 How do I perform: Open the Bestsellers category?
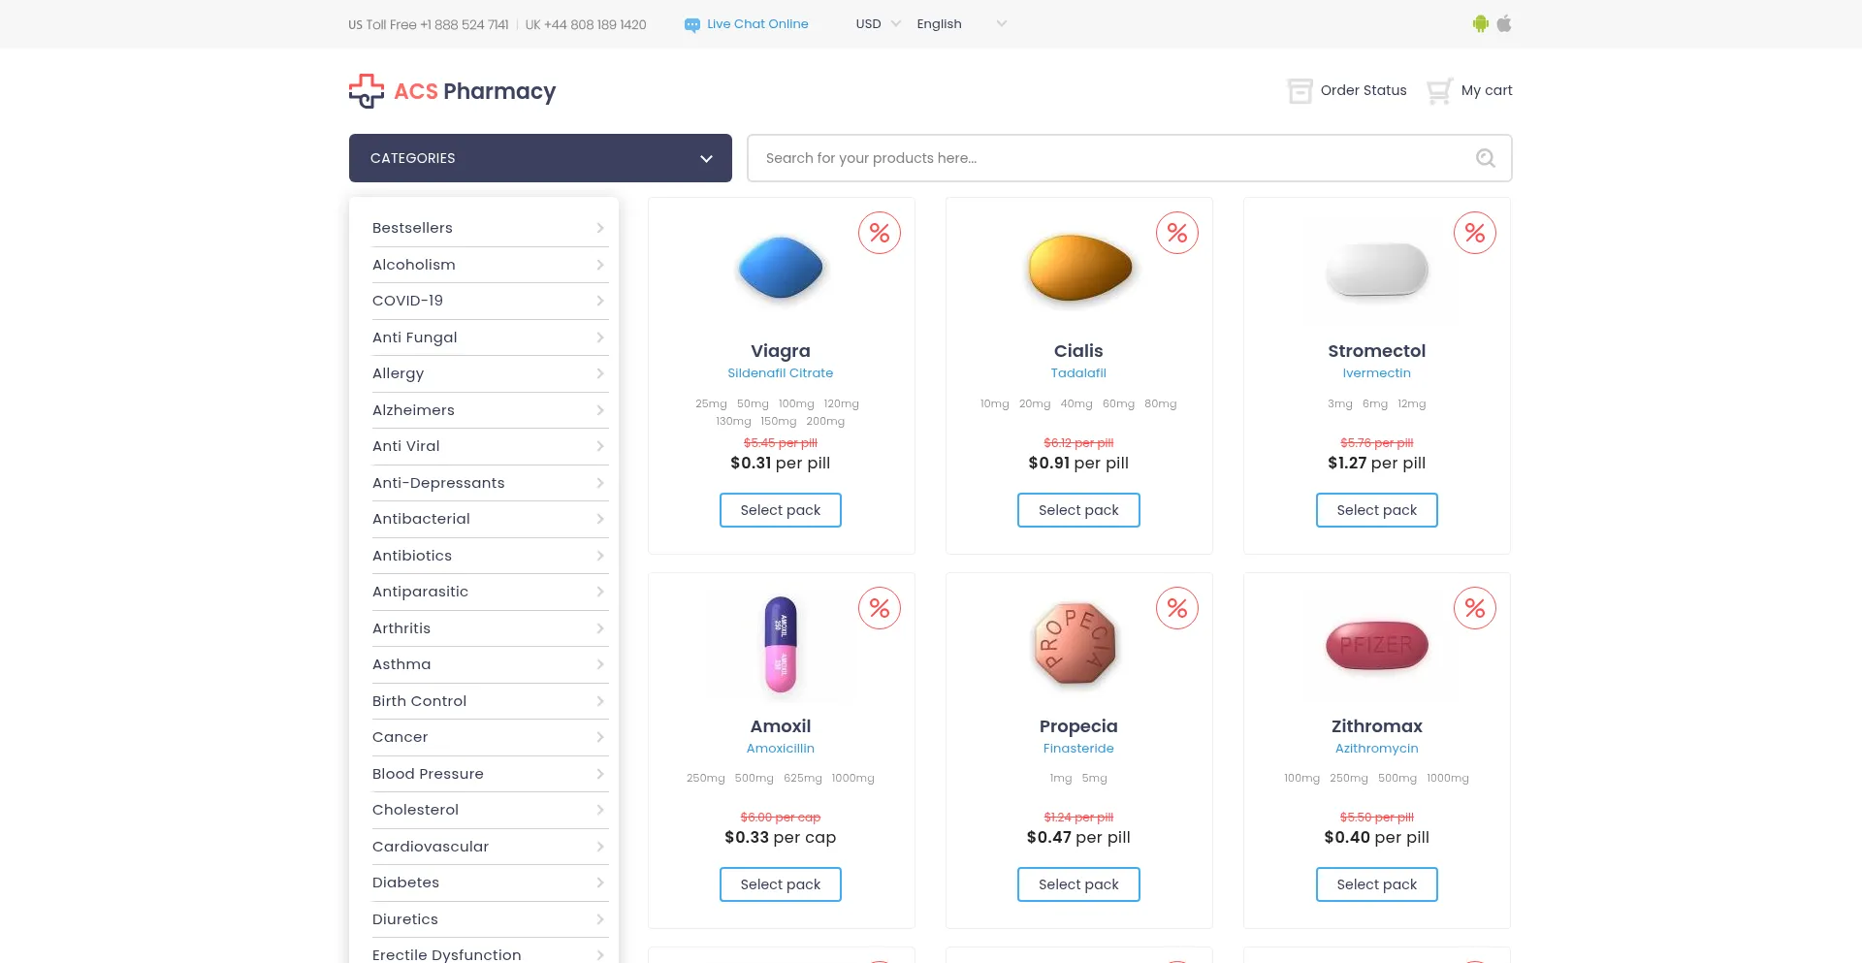tap(488, 228)
